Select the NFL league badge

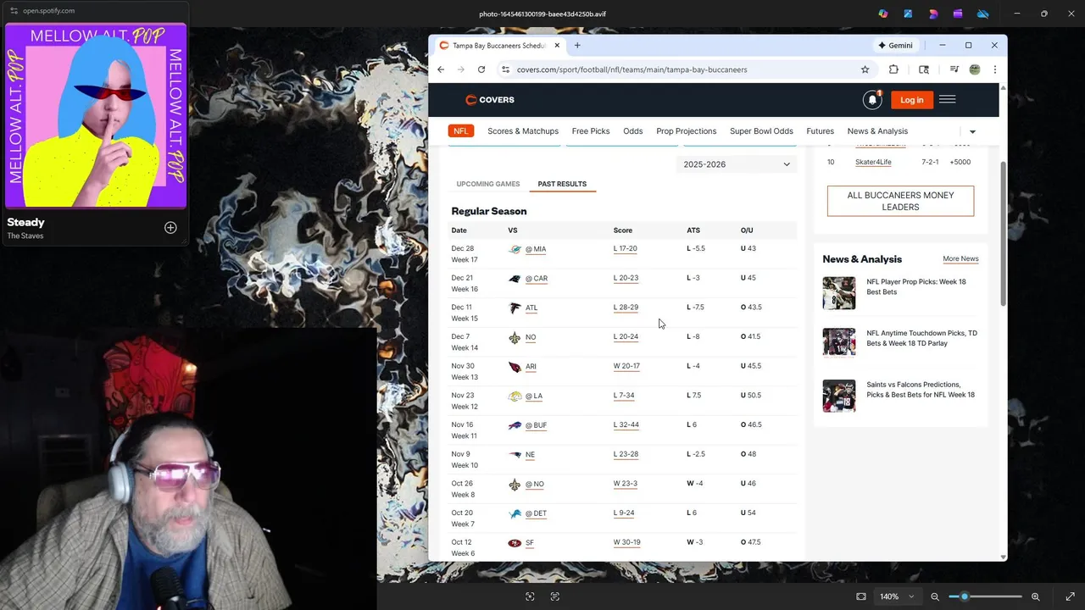tap(460, 131)
